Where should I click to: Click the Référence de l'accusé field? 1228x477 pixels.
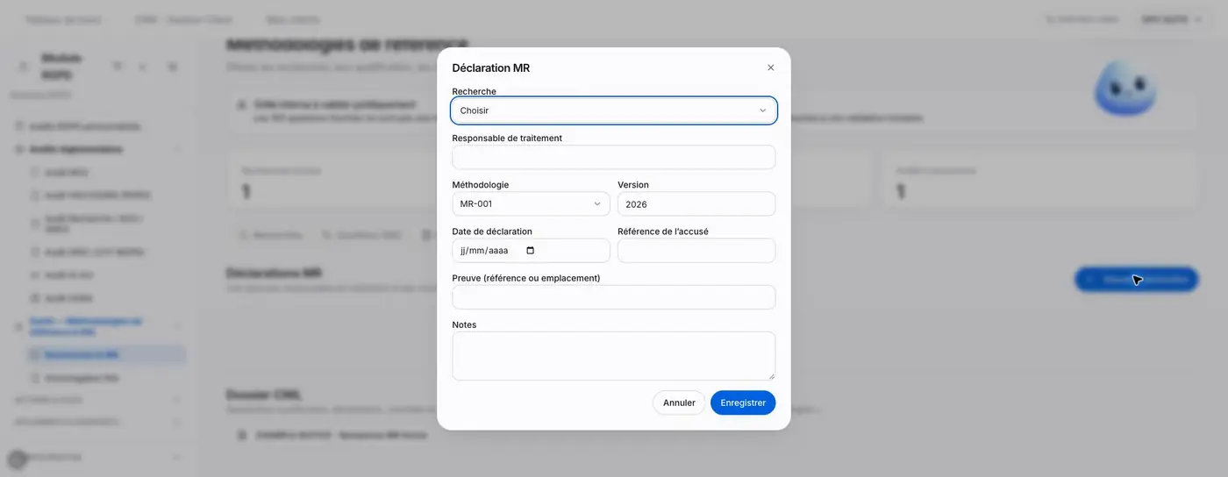[x=696, y=250]
